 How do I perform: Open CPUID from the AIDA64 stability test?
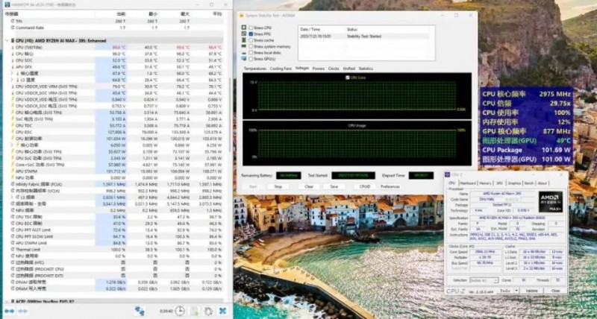(365, 186)
